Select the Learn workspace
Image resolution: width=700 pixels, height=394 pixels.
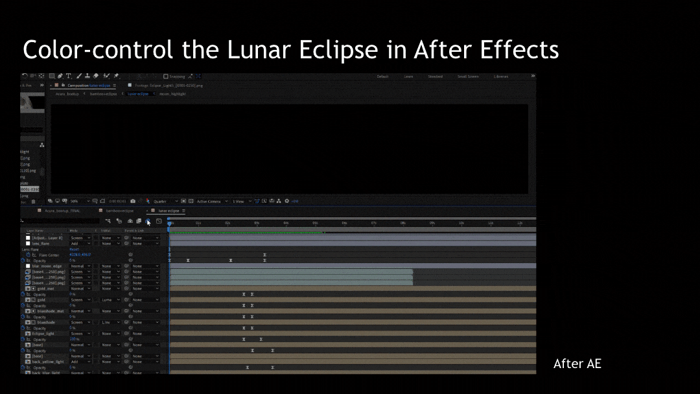[x=408, y=76]
